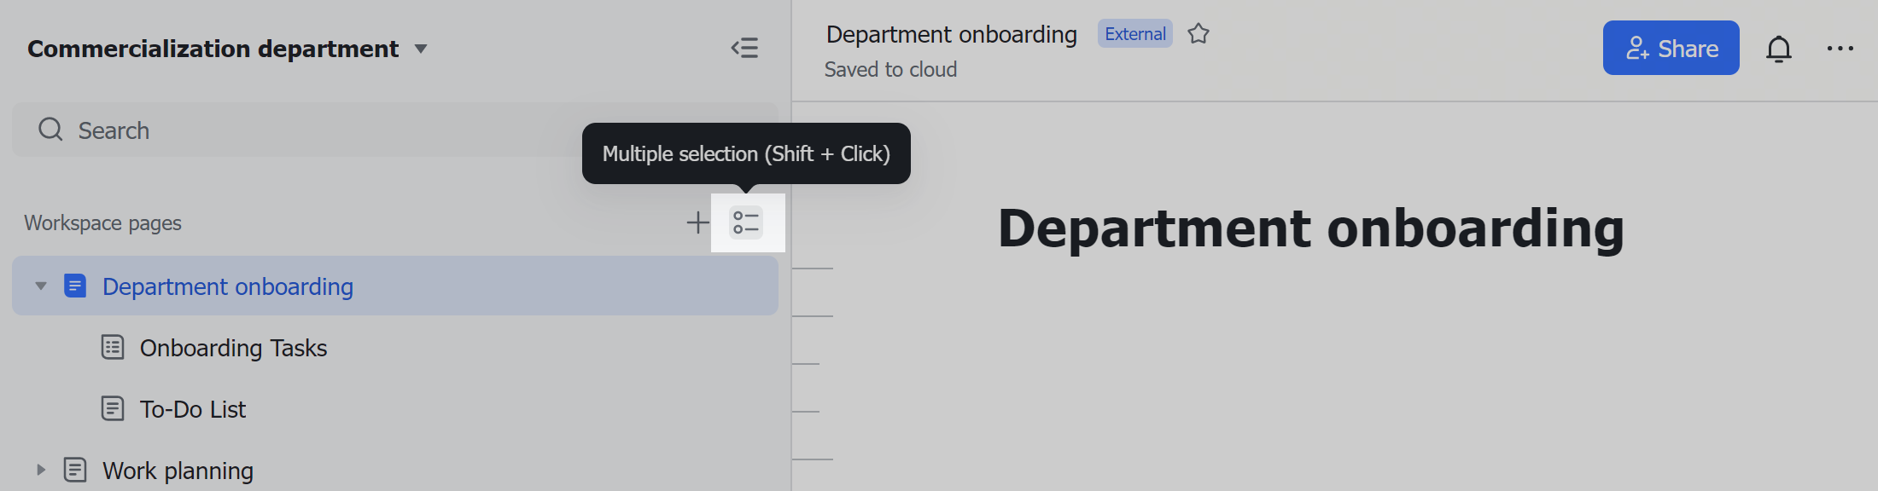This screenshot has width=1878, height=491.
Task: Open the more options ellipsis icon
Action: [x=1840, y=49]
